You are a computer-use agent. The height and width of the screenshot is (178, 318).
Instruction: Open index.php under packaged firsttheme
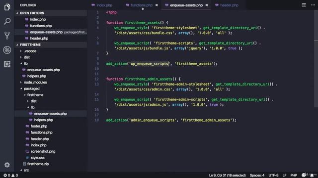pos(39,145)
